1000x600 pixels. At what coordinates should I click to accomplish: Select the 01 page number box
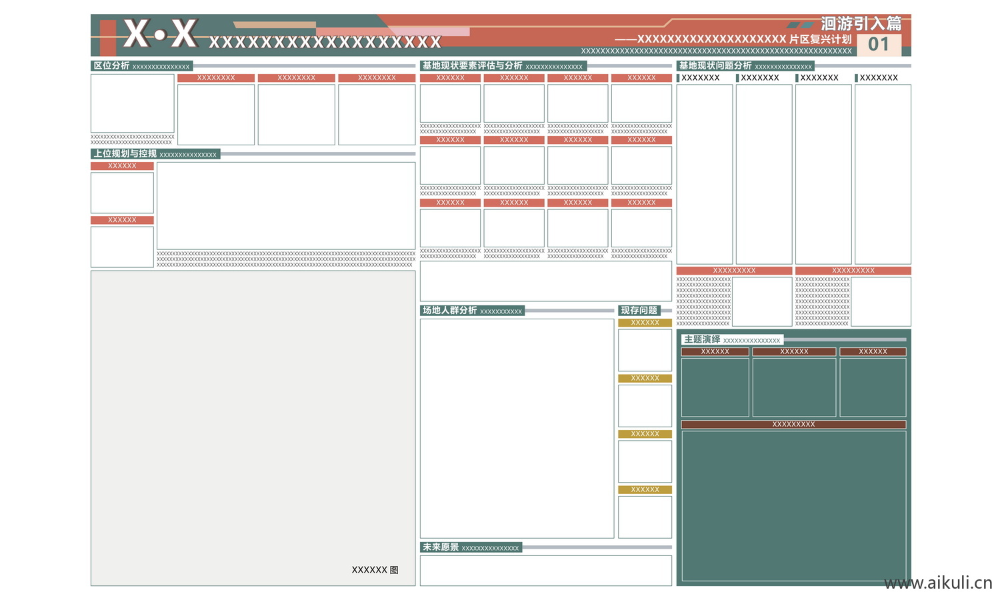[879, 45]
